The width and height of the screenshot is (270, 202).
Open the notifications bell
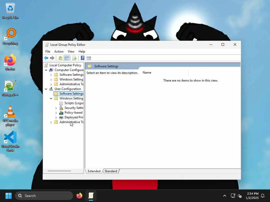point(263,196)
